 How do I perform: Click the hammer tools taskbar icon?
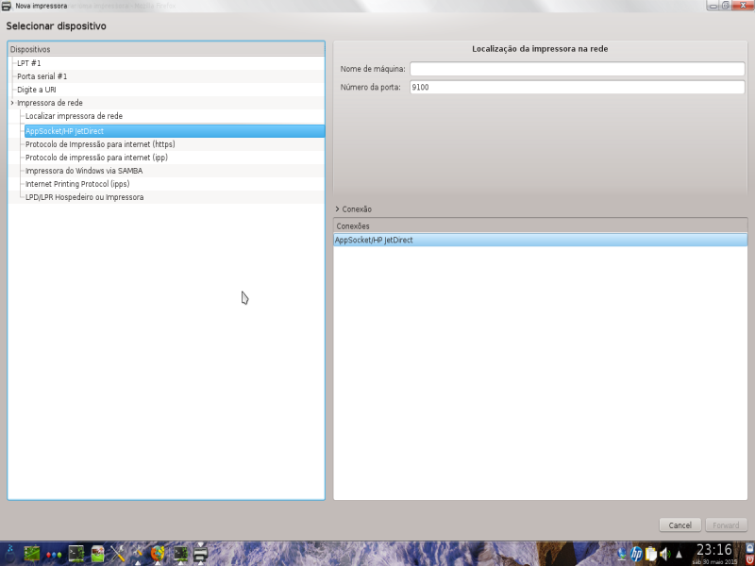[x=138, y=554]
